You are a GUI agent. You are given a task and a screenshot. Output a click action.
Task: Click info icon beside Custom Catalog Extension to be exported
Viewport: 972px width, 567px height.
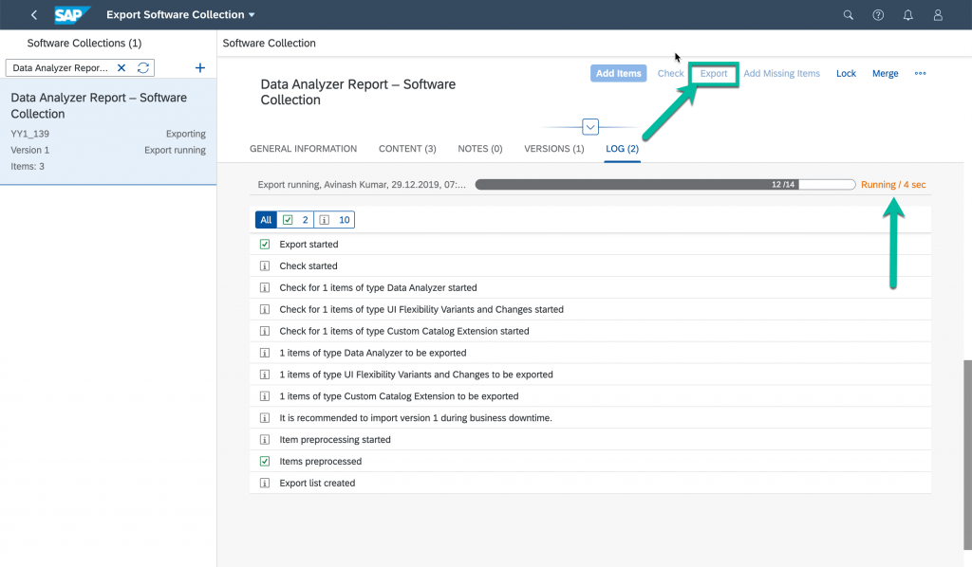265,396
